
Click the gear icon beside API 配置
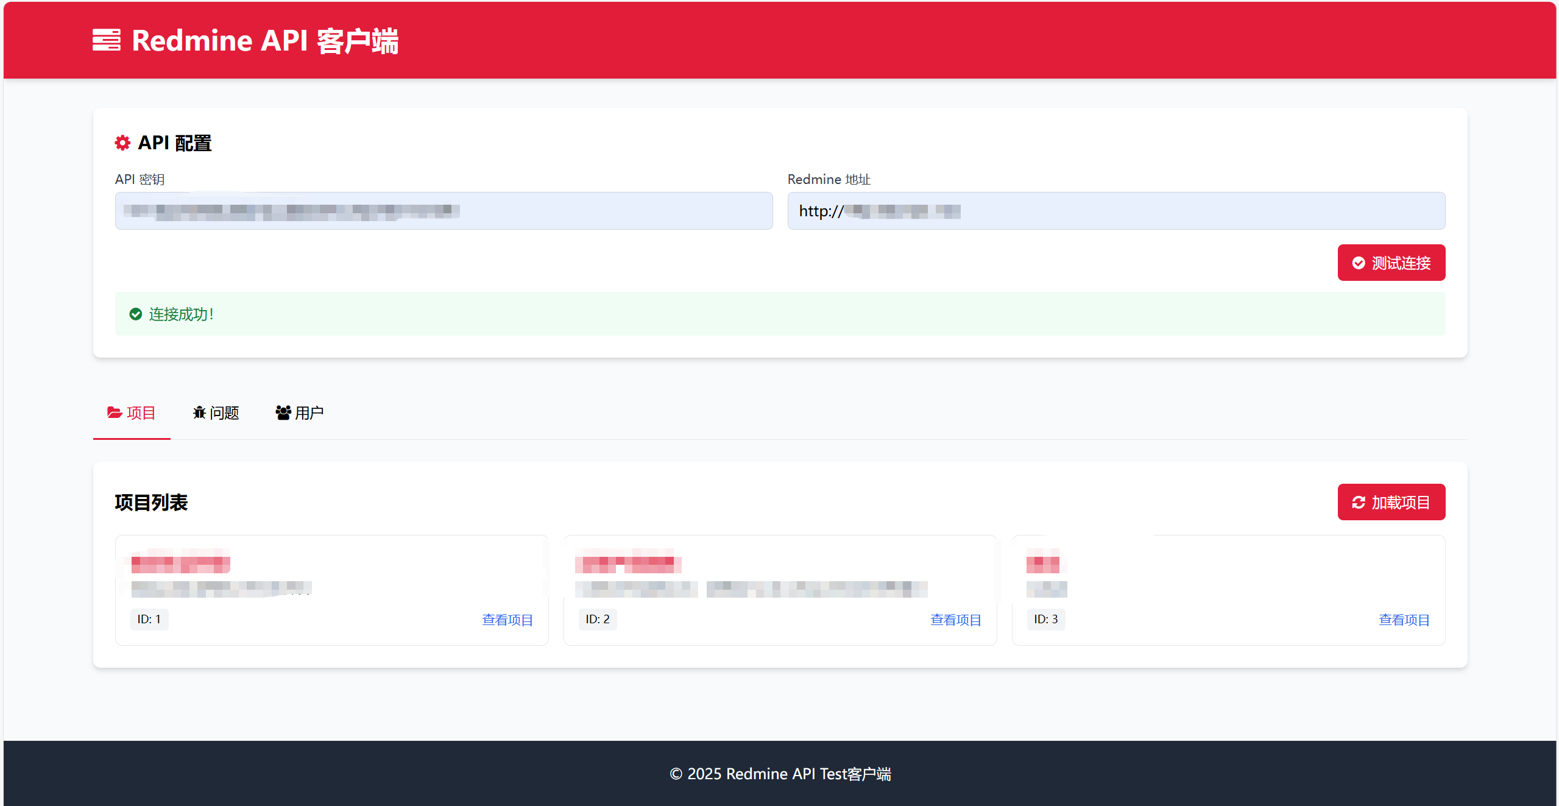click(x=122, y=143)
